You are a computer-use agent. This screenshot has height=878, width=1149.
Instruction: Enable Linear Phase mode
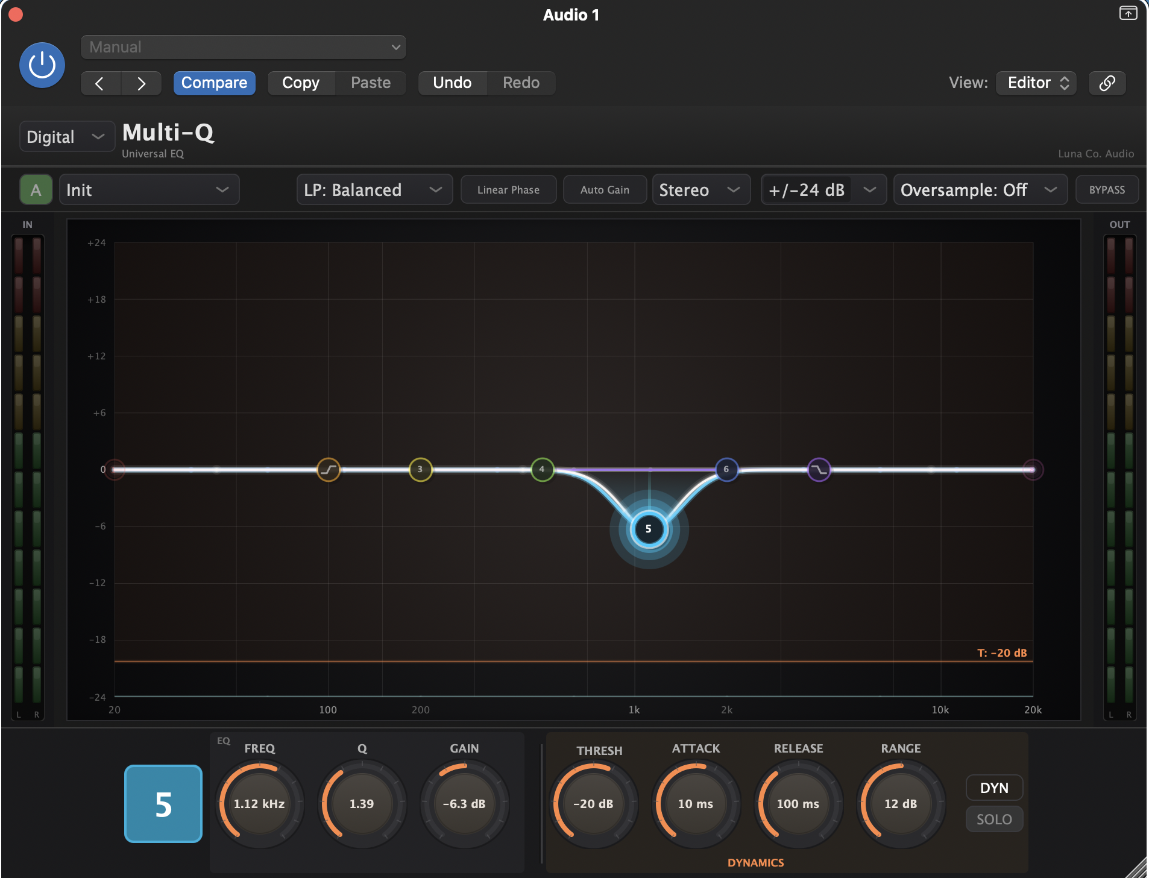(508, 189)
